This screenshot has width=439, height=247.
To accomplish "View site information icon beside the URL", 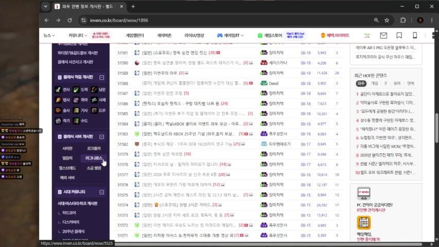I will click(x=83, y=20).
